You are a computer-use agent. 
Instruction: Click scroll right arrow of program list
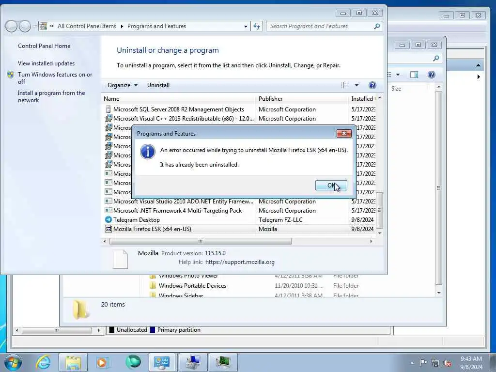point(371,241)
